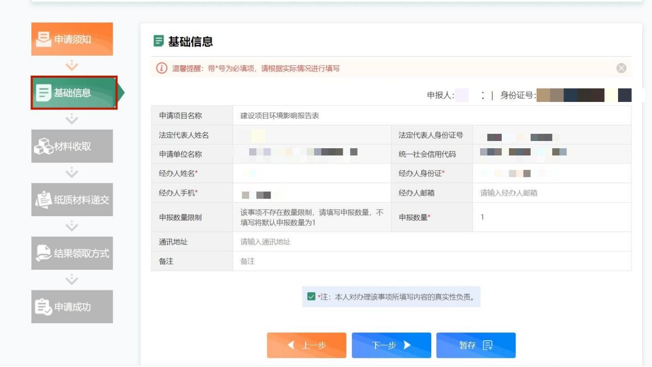Click the 结果领取方式 step icon
This screenshot has width=652, height=367.
coord(43,253)
